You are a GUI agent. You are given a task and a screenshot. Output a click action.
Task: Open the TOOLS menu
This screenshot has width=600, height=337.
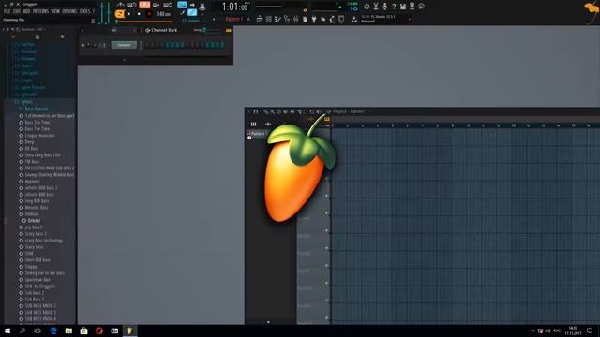(84, 11)
